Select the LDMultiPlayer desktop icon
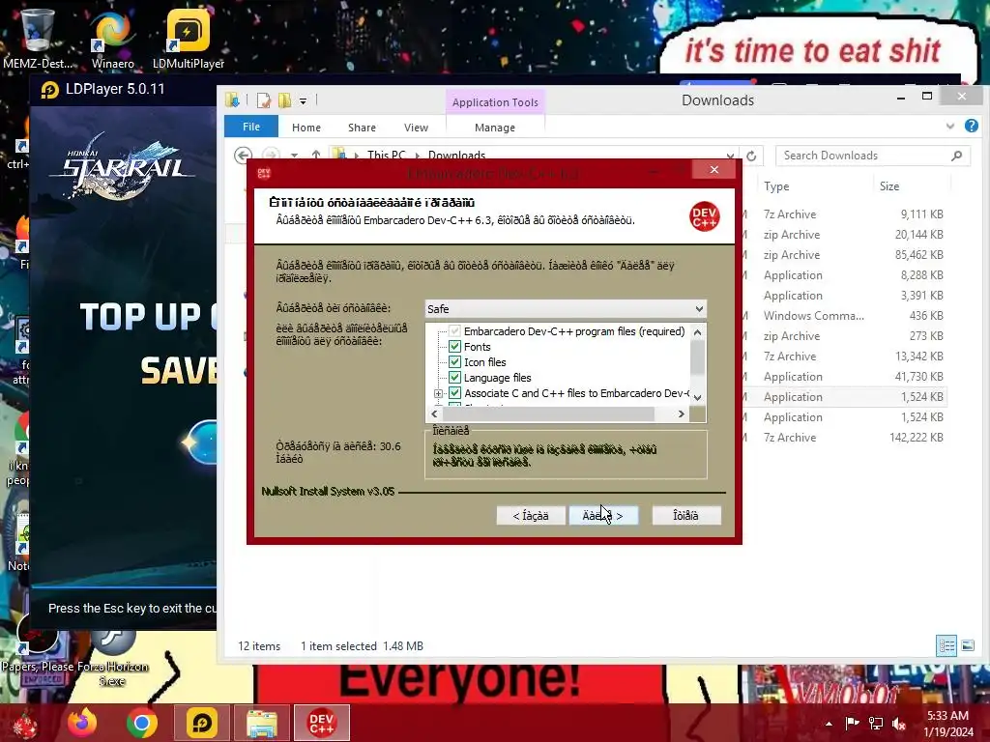This screenshot has height=742, width=990. coord(189,39)
